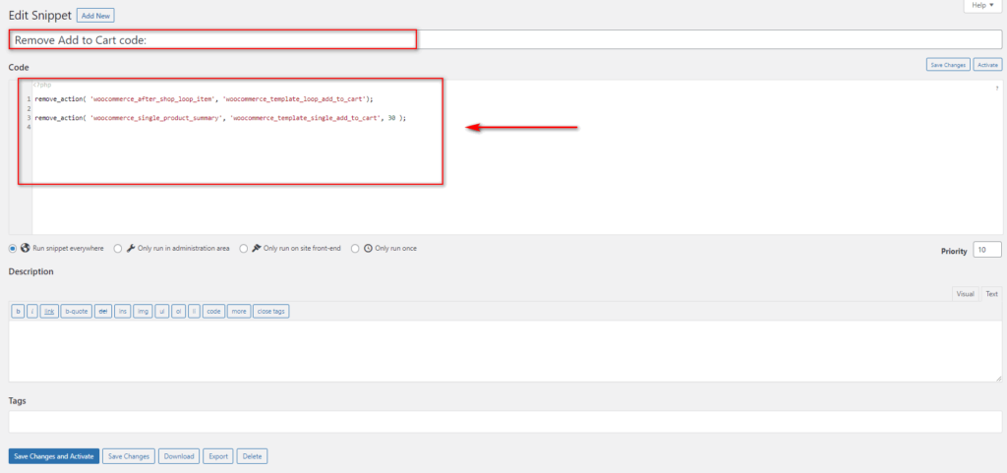Click the li quicktag button
The image size is (1007, 473).
194,312
